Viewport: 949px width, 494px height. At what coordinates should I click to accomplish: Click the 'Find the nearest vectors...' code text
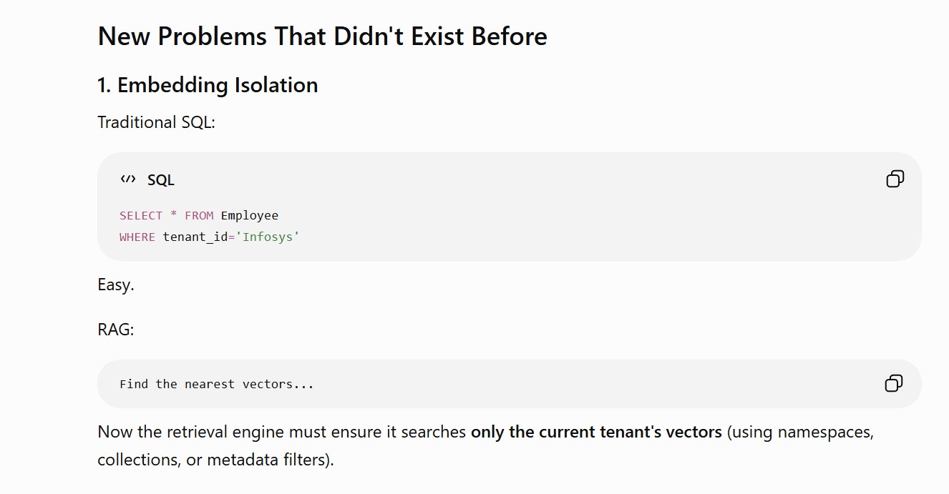click(x=217, y=384)
